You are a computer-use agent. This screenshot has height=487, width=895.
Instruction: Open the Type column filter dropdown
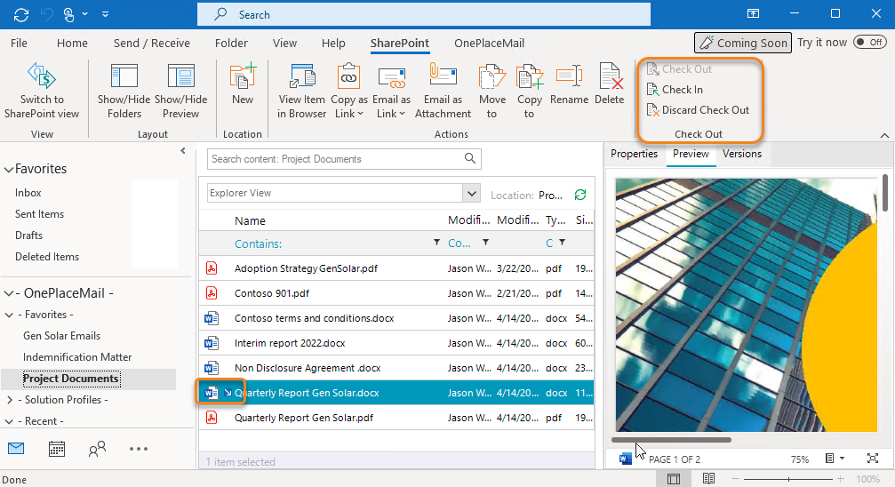pos(563,243)
